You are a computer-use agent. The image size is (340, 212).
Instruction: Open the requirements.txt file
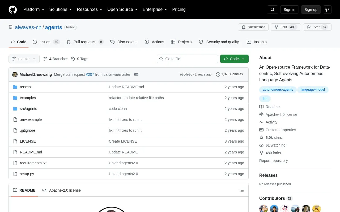pyautogui.click(x=33, y=163)
